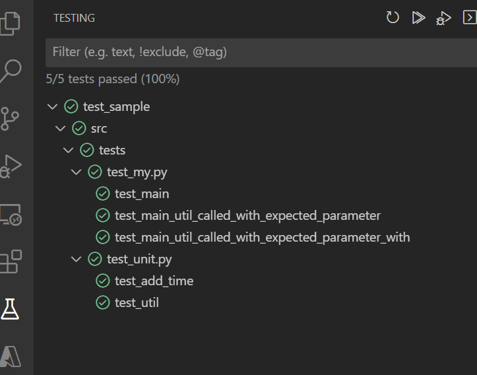The height and width of the screenshot is (375, 477).
Task: Collapse the test_unit.py node
Action: coord(77,259)
